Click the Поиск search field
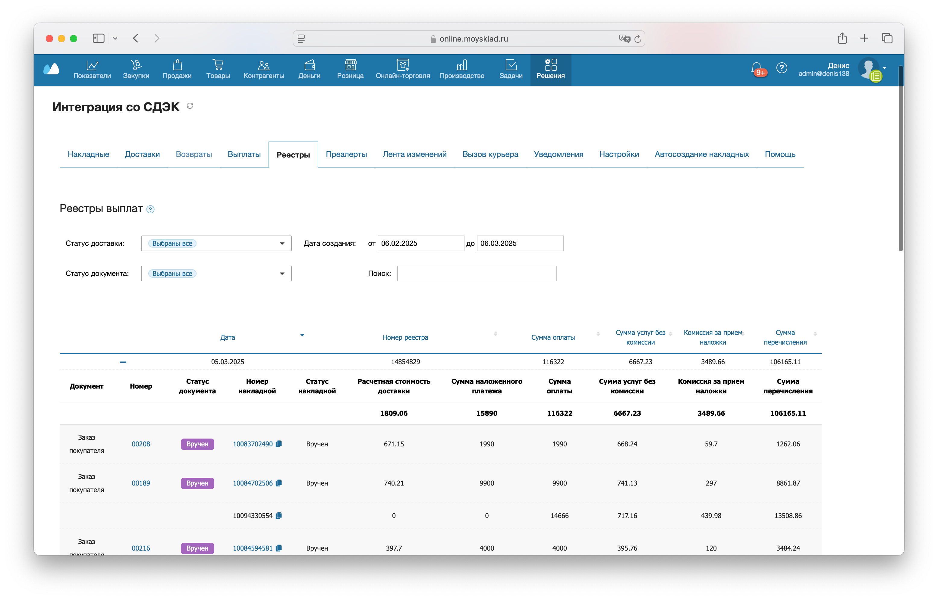 pos(477,273)
